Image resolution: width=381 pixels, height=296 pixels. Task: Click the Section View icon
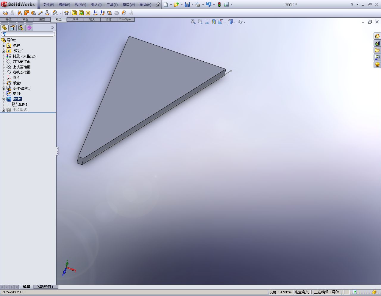click(214, 22)
